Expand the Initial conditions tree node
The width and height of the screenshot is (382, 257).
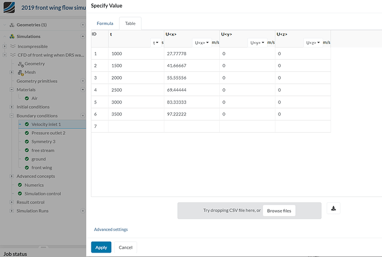(12, 107)
